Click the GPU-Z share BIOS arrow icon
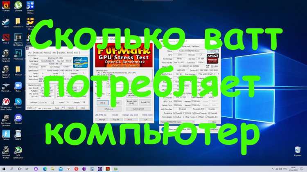 208,67
